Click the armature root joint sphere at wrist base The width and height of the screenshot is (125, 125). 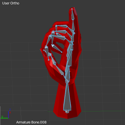(x=67, y=112)
